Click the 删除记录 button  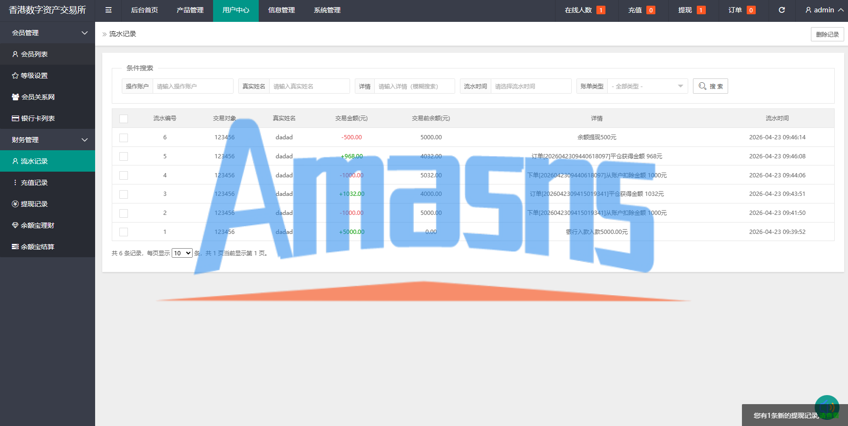tap(828, 34)
